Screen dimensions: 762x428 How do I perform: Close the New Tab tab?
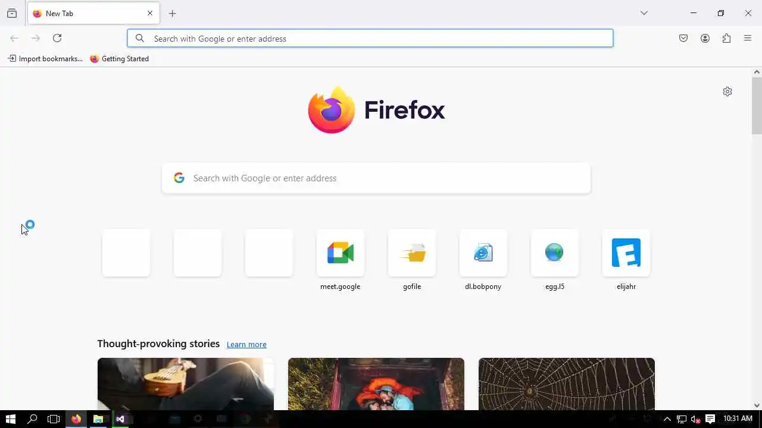[x=150, y=13]
